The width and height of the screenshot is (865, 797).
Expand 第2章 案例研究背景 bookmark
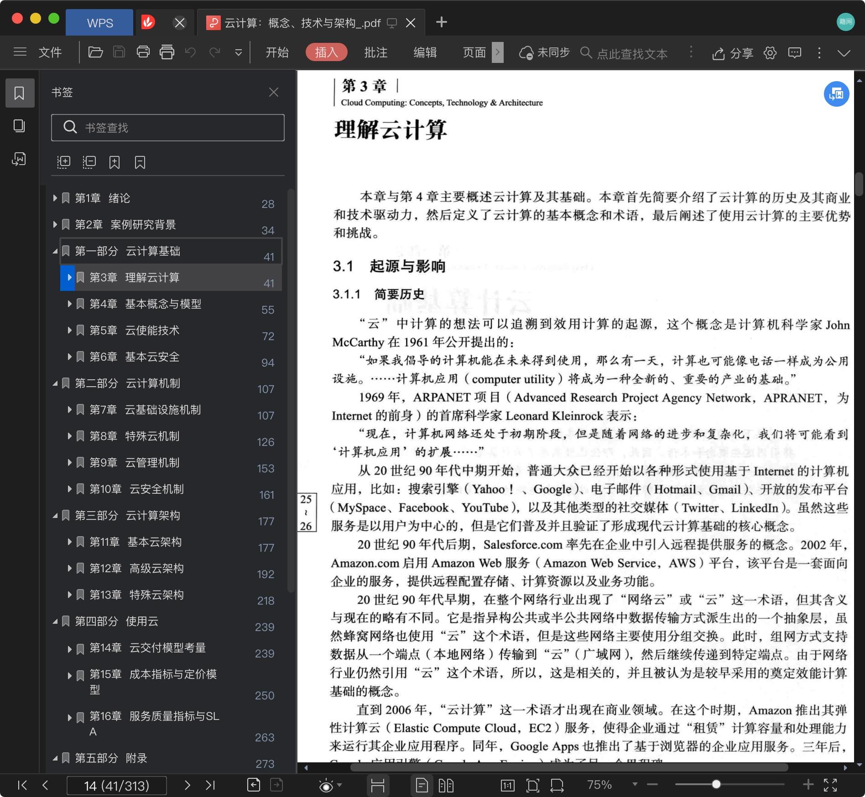(x=55, y=224)
